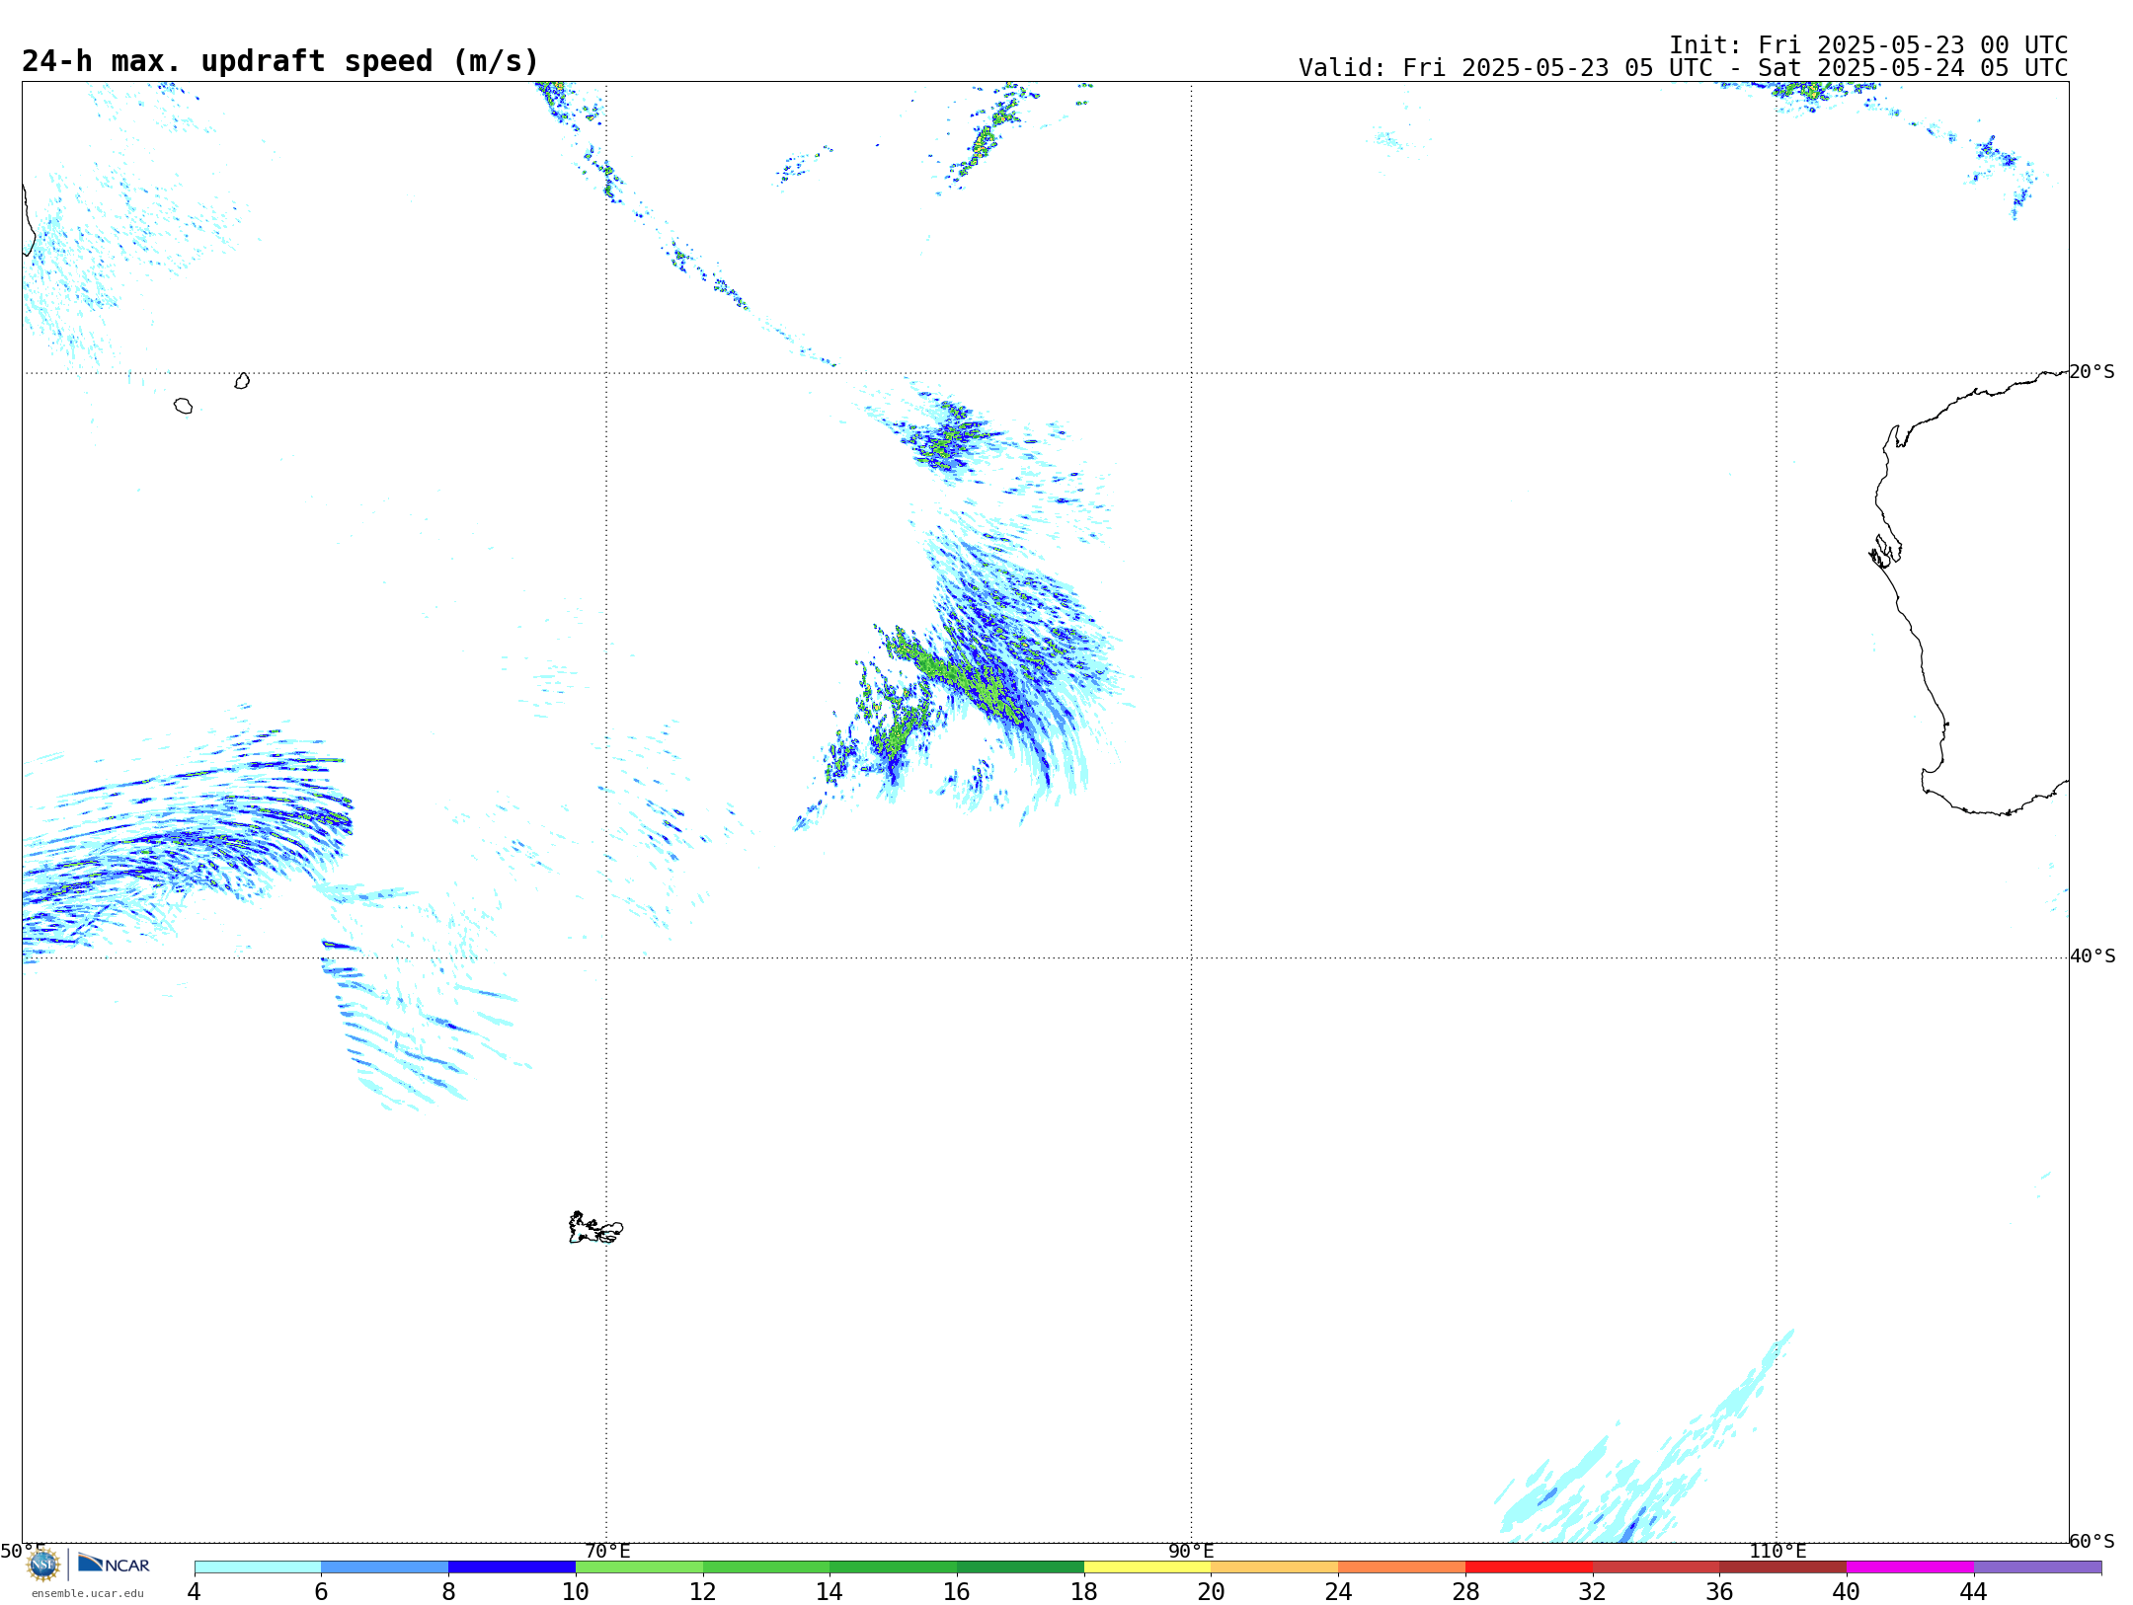Click the 'Valid:' time range line
Image resolution: width=2133 pixels, height=1605 pixels.
click(x=1683, y=68)
